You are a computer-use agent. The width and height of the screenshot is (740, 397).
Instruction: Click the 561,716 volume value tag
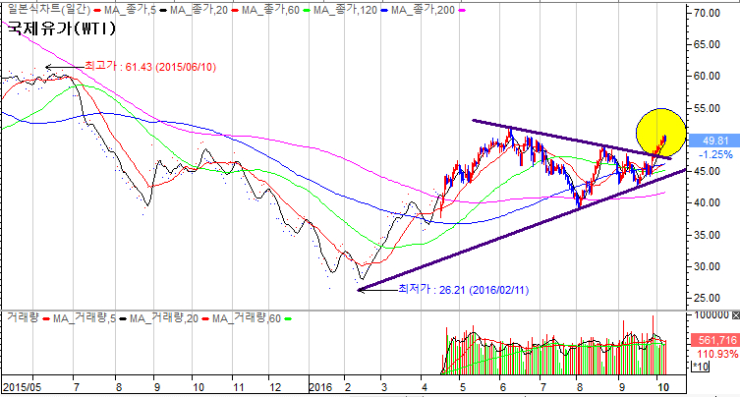(711, 339)
